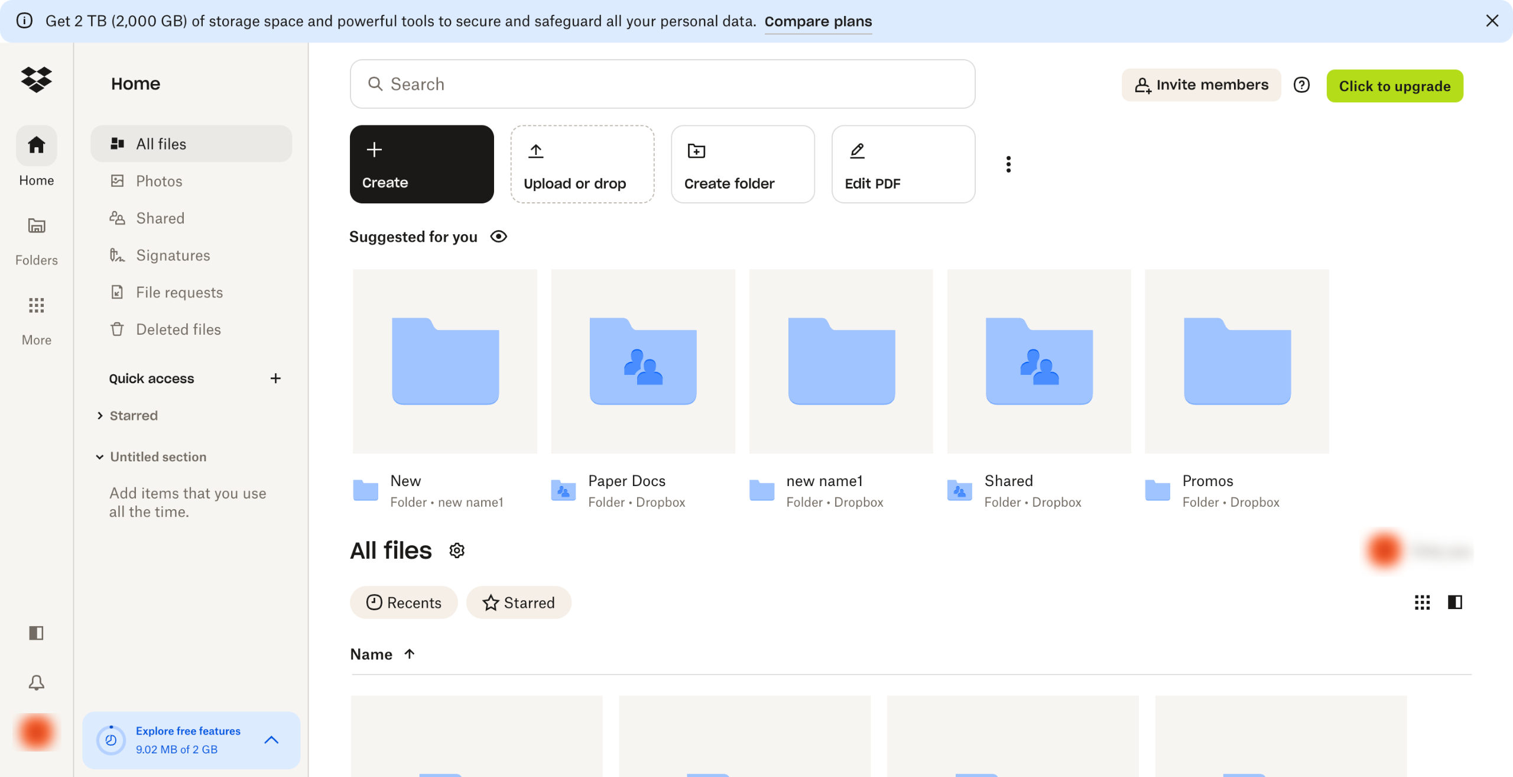
Task: Open the Folders sidebar icon
Action: pos(36,226)
